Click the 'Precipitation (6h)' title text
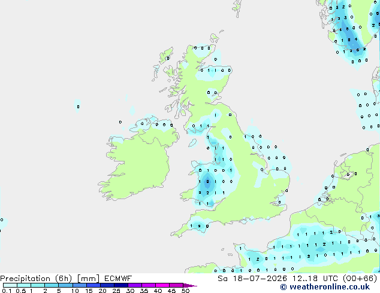 pyautogui.click(x=36, y=279)
